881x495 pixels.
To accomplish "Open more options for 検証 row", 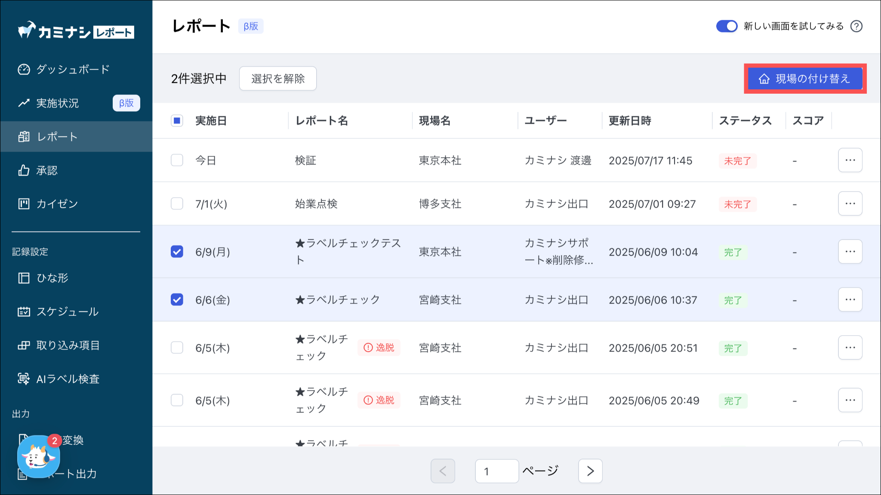I will click(850, 160).
